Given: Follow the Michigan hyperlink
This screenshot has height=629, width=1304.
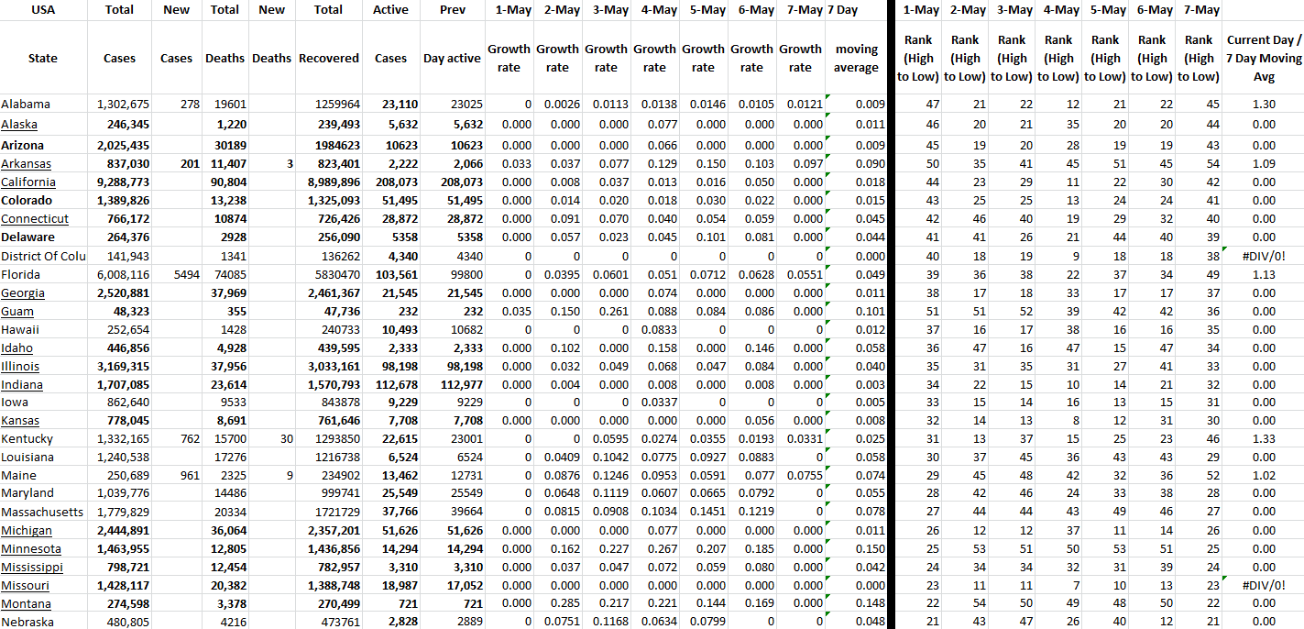Looking at the screenshot, I should (27, 531).
